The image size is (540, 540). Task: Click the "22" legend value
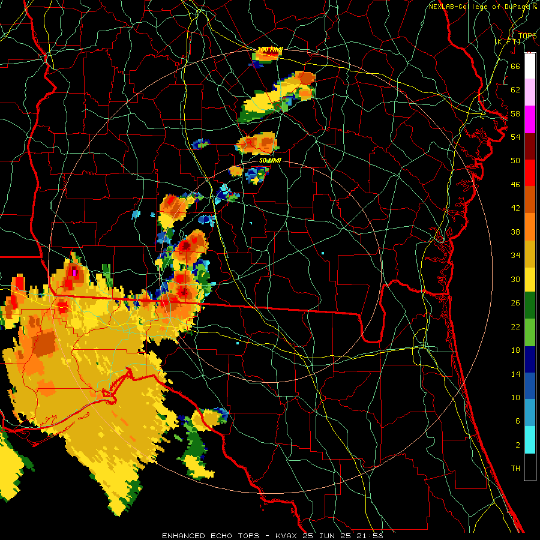point(515,326)
